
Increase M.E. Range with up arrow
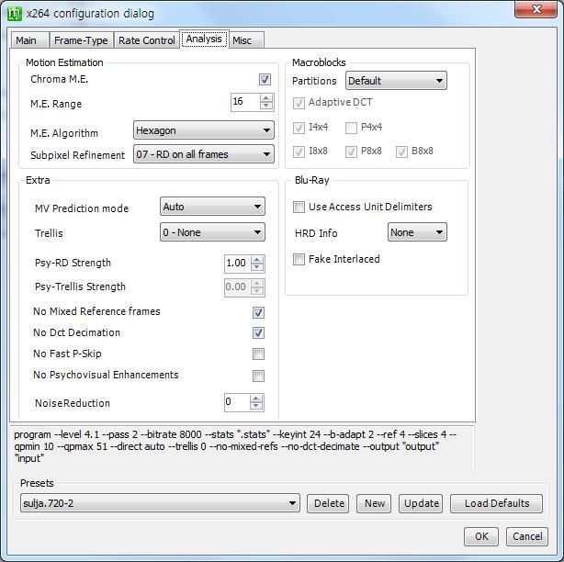tap(266, 98)
